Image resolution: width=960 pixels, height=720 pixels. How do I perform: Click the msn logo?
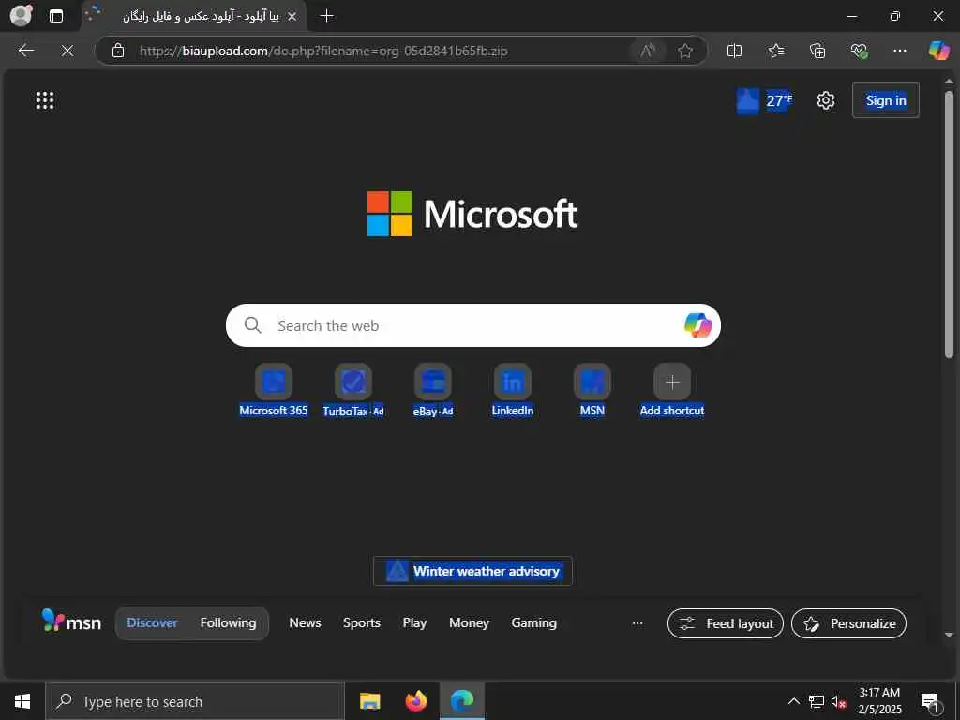click(71, 622)
